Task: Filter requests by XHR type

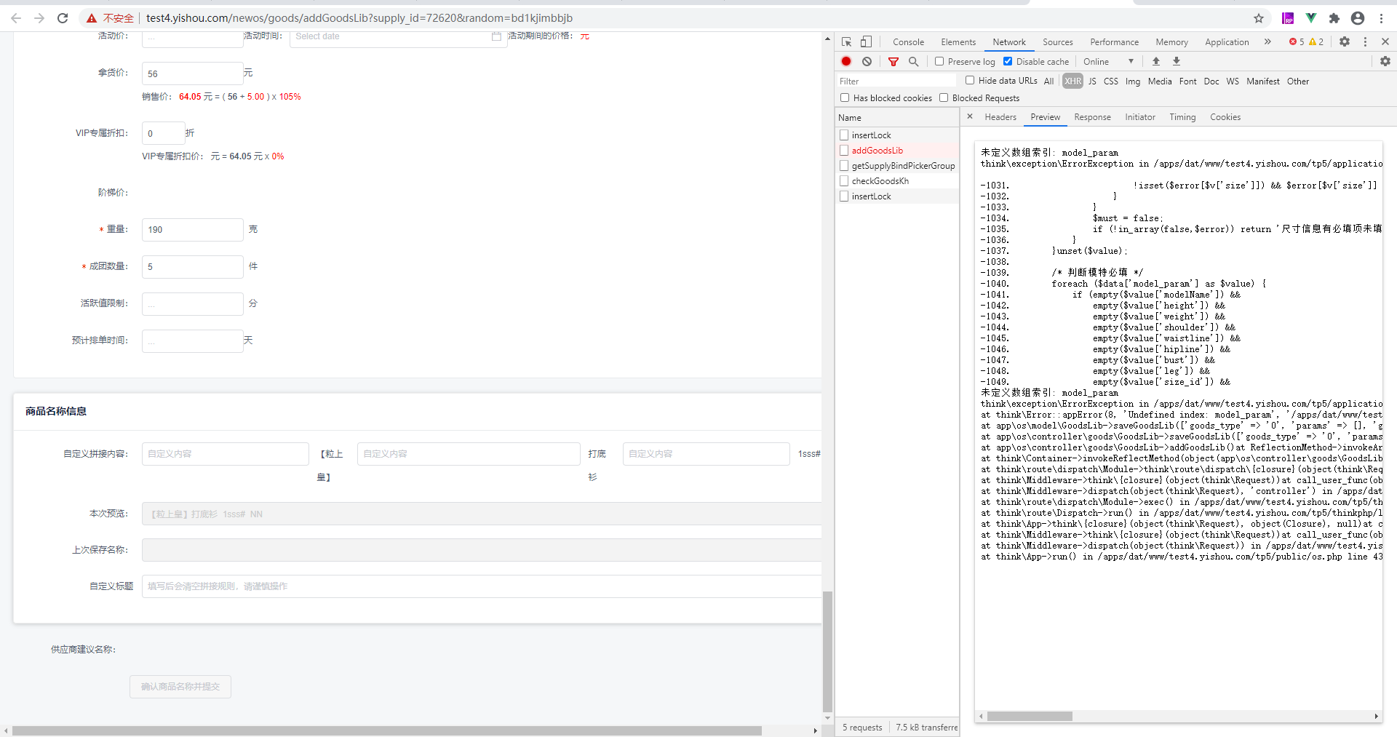Action: pyautogui.click(x=1072, y=81)
